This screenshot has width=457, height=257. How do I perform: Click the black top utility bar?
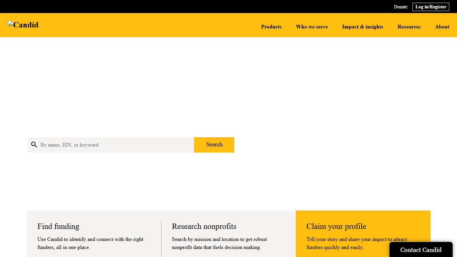(201, 6)
